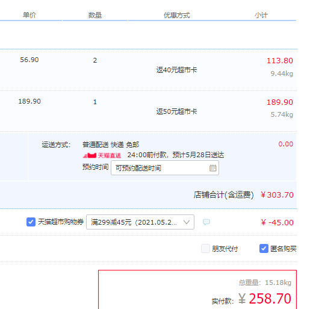The image size is (316, 309).
Task: Click the ¥258.70 total payment amount
Action: tap(265, 299)
